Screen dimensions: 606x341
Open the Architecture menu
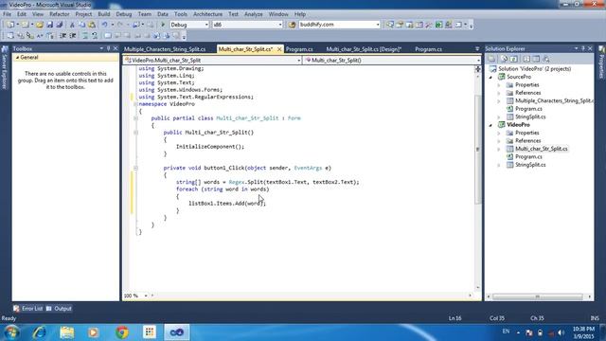click(208, 14)
